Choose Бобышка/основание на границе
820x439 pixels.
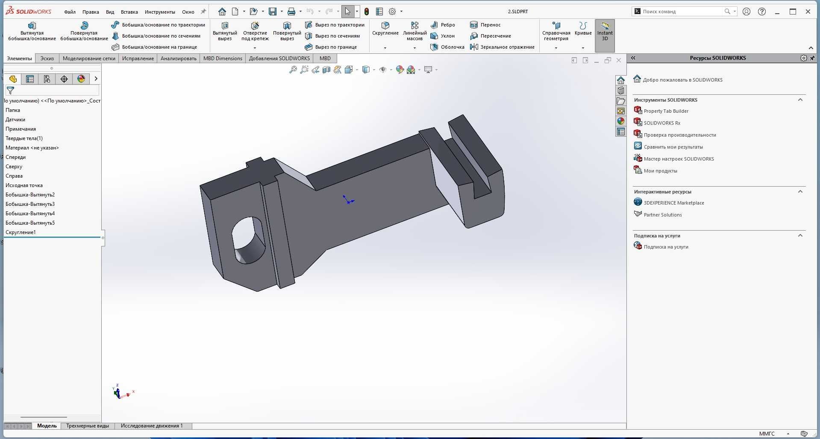coord(154,47)
